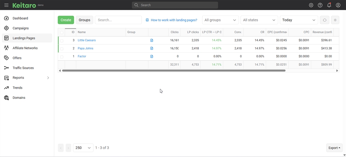Open the All groups dropdown

[220, 20]
